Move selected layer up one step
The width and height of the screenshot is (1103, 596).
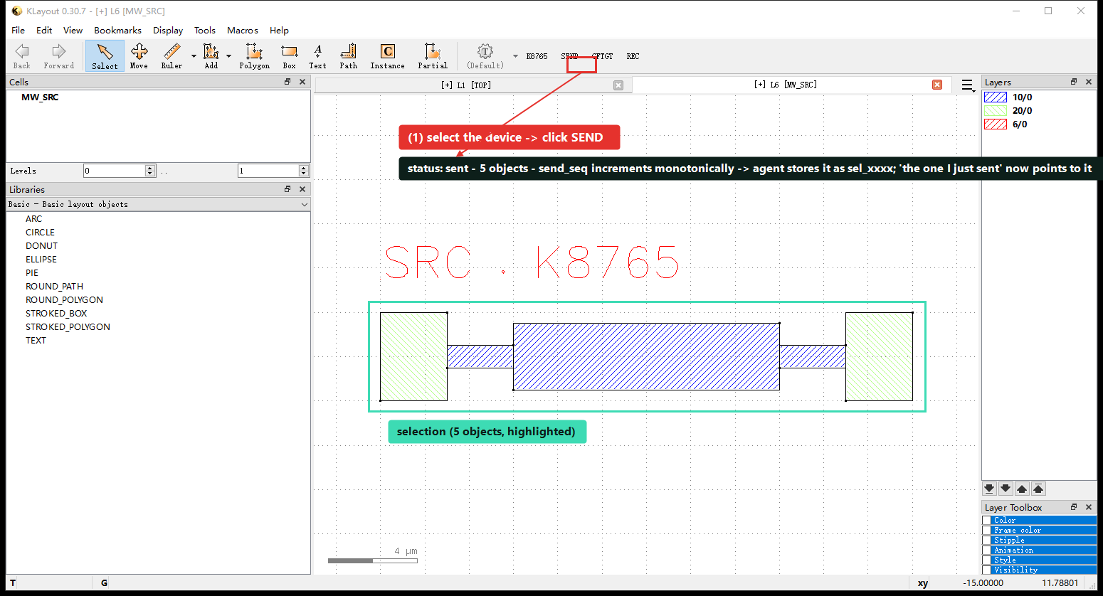[1022, 489]
